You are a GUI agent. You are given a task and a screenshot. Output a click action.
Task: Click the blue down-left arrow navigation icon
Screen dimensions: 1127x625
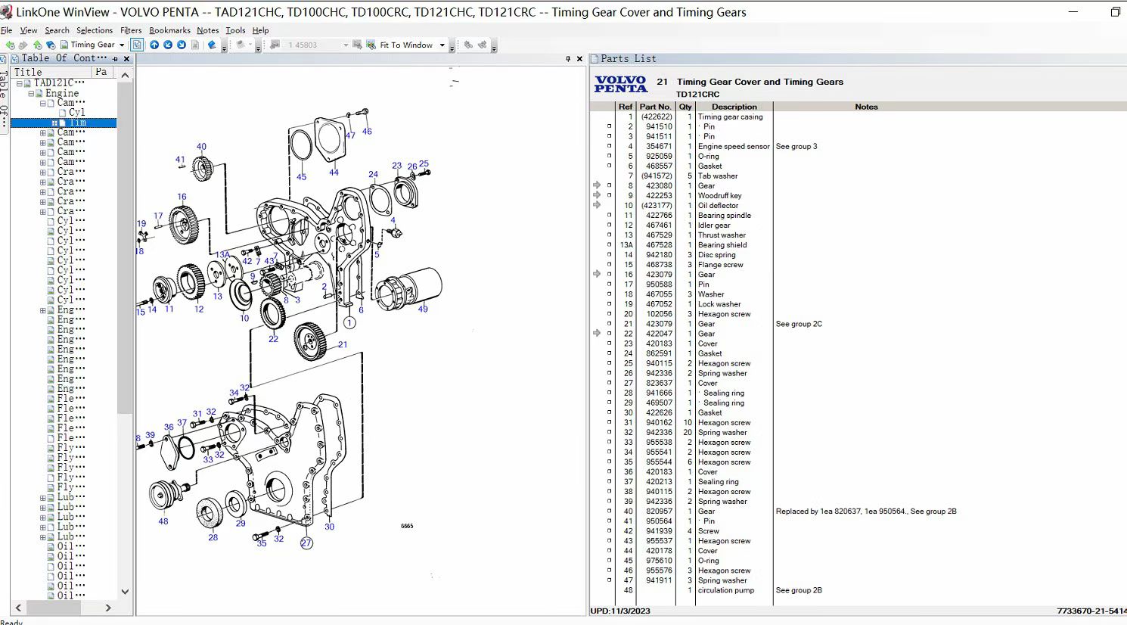[168, 45]
